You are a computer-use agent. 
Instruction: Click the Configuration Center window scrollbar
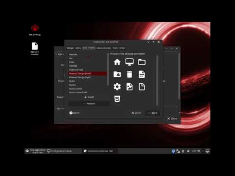click(179, 76)
